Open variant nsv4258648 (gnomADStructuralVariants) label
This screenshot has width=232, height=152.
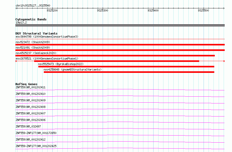coord(72,69)
